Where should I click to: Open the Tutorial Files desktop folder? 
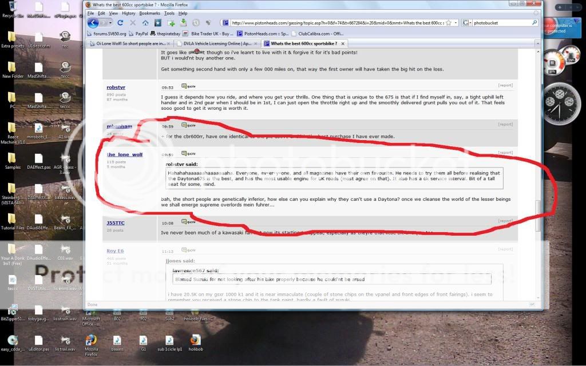13,221
